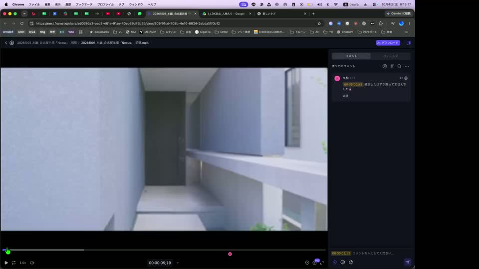Go back with the arrow in the breadcrumb
This screenshot has height=269, width=479.
(6, 43)
